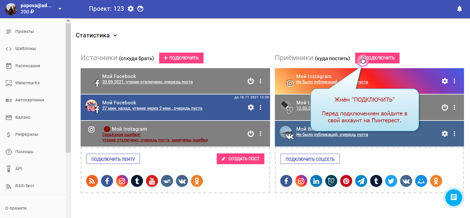Open the account dropdown arrow near popova@
Viewport: 470px width, 218px height.
pyautogui.click(x=60, y=9)
